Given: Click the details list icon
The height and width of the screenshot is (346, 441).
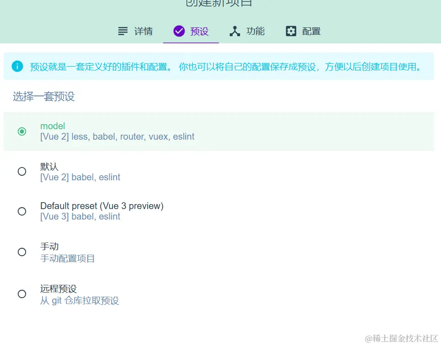Looking at the screenshot, I should point(122,31).
